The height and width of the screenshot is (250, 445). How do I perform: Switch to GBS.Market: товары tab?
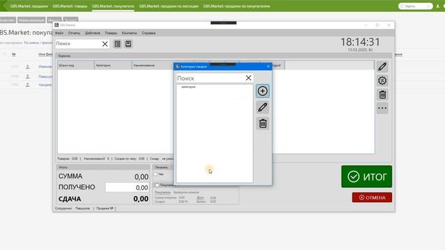[x=70, y=6]
